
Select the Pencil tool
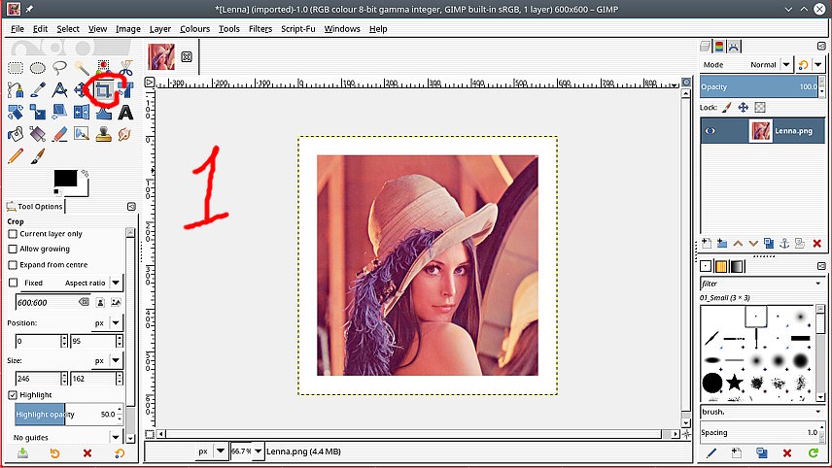(x=16, y=155)
